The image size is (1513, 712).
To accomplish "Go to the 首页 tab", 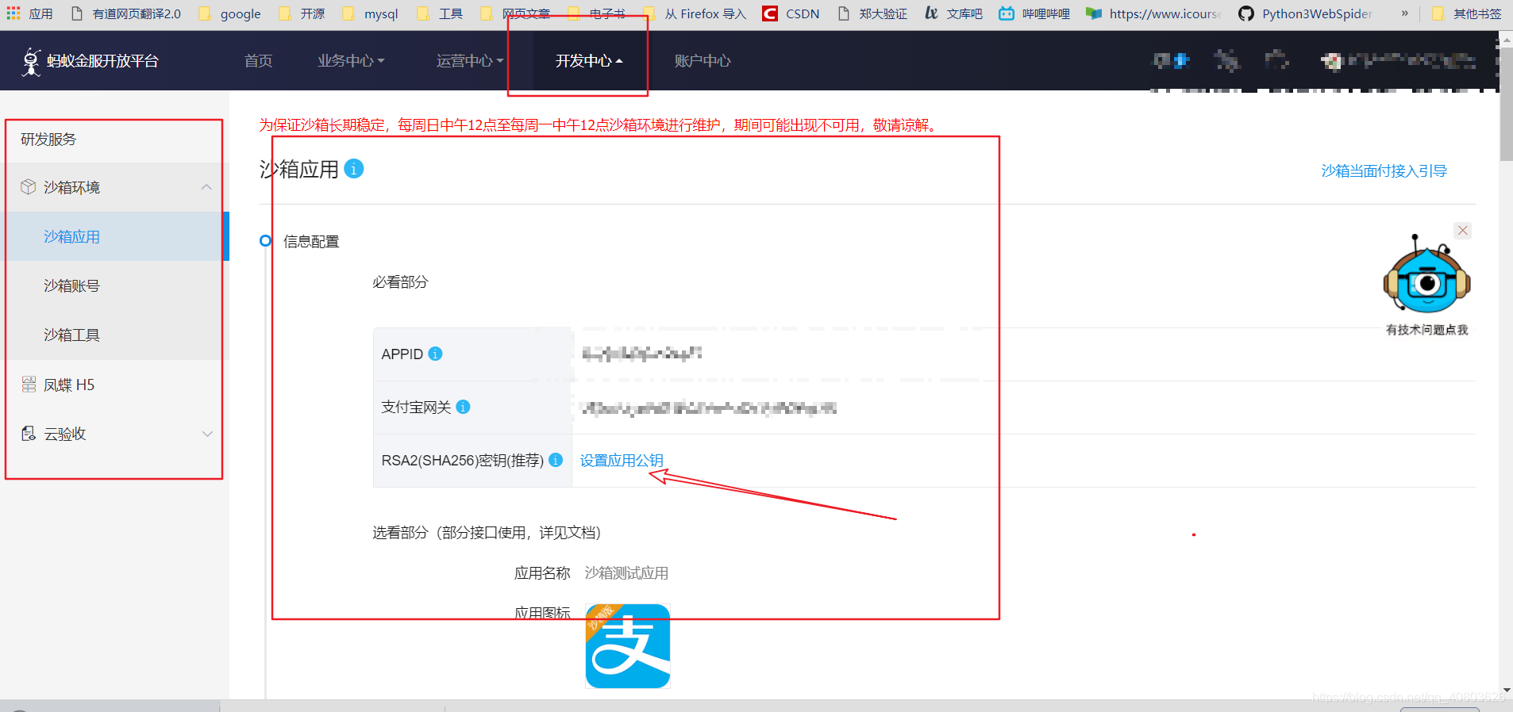I will coord(258,61).
